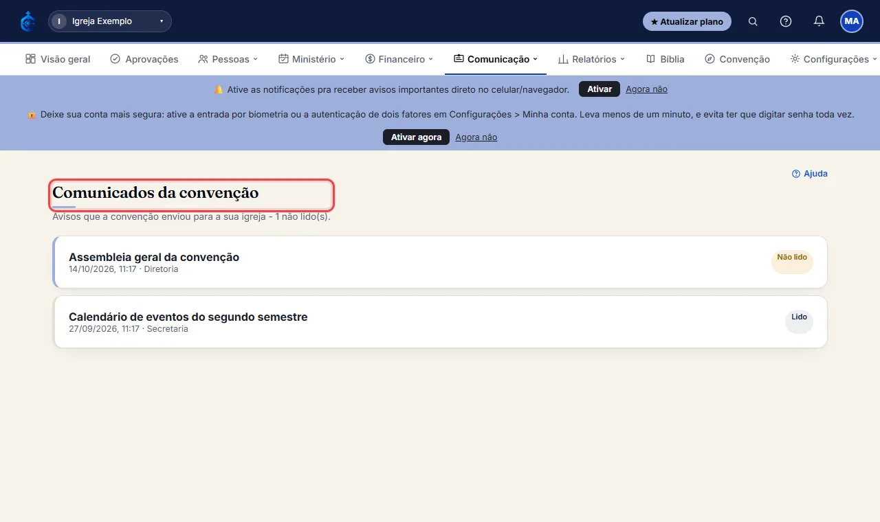This screenshot has height=522, width=880.
Task: Click the Financeiro dollar icon
Action: [x=370, y=59]
